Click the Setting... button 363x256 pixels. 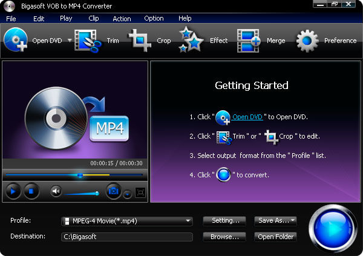tap(224, 220)
